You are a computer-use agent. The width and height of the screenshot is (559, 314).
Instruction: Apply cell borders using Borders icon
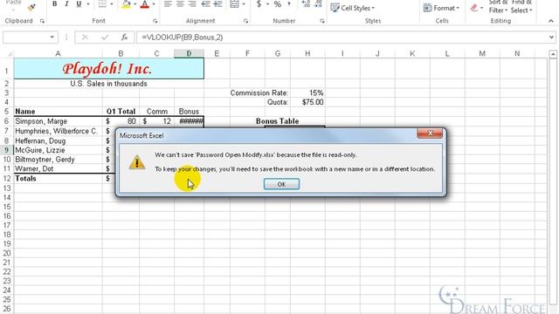[x=102, y=3]
